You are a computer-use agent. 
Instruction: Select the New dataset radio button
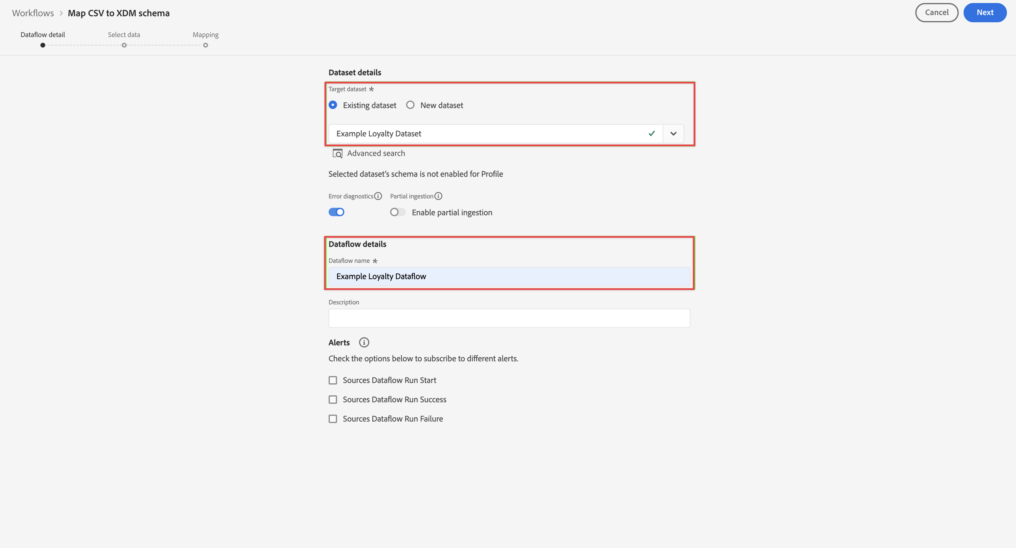coord(410,105)
